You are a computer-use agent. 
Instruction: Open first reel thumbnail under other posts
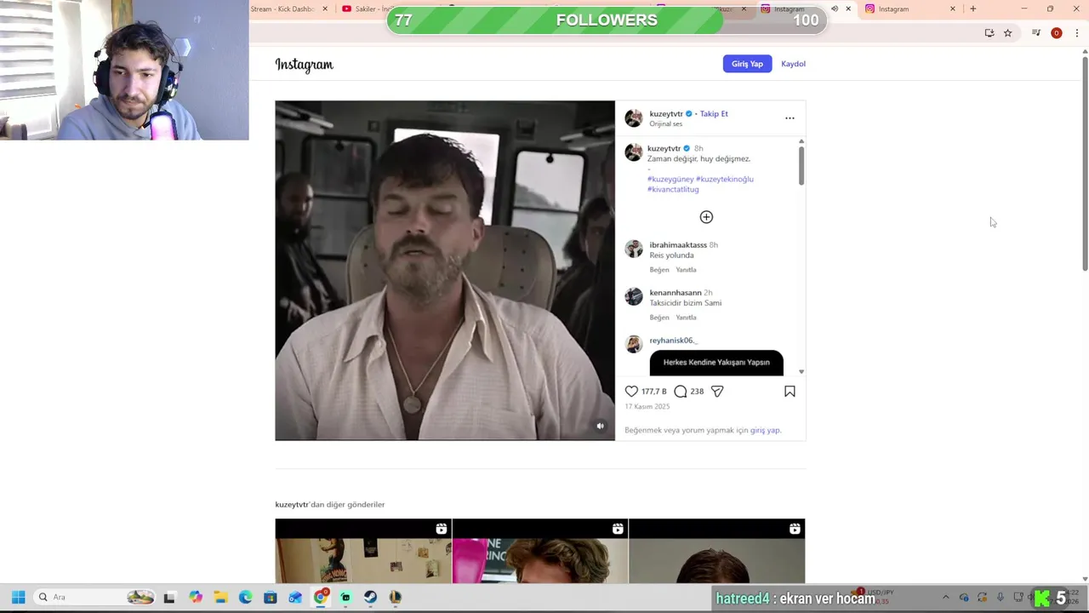(363, 551)
